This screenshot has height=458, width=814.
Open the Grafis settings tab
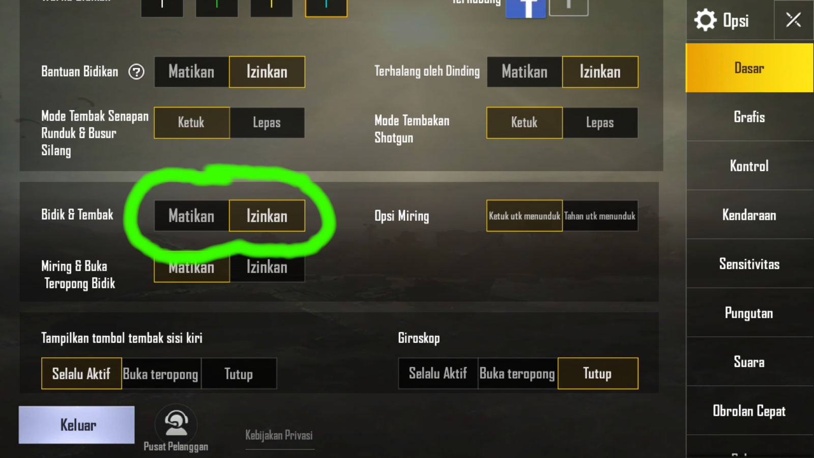pyautogui.click(x=749, y=117)
